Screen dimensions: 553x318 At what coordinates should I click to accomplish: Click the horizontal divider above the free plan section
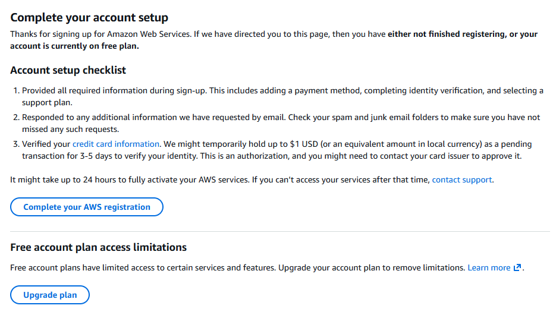click(x=279, y=231)
